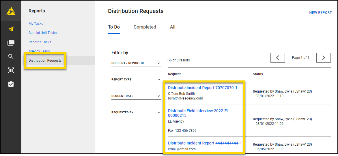This screenshot has height=156, width=338.
Task: Click status dated 08/01/2022 11:06
Action: (282, 121)
